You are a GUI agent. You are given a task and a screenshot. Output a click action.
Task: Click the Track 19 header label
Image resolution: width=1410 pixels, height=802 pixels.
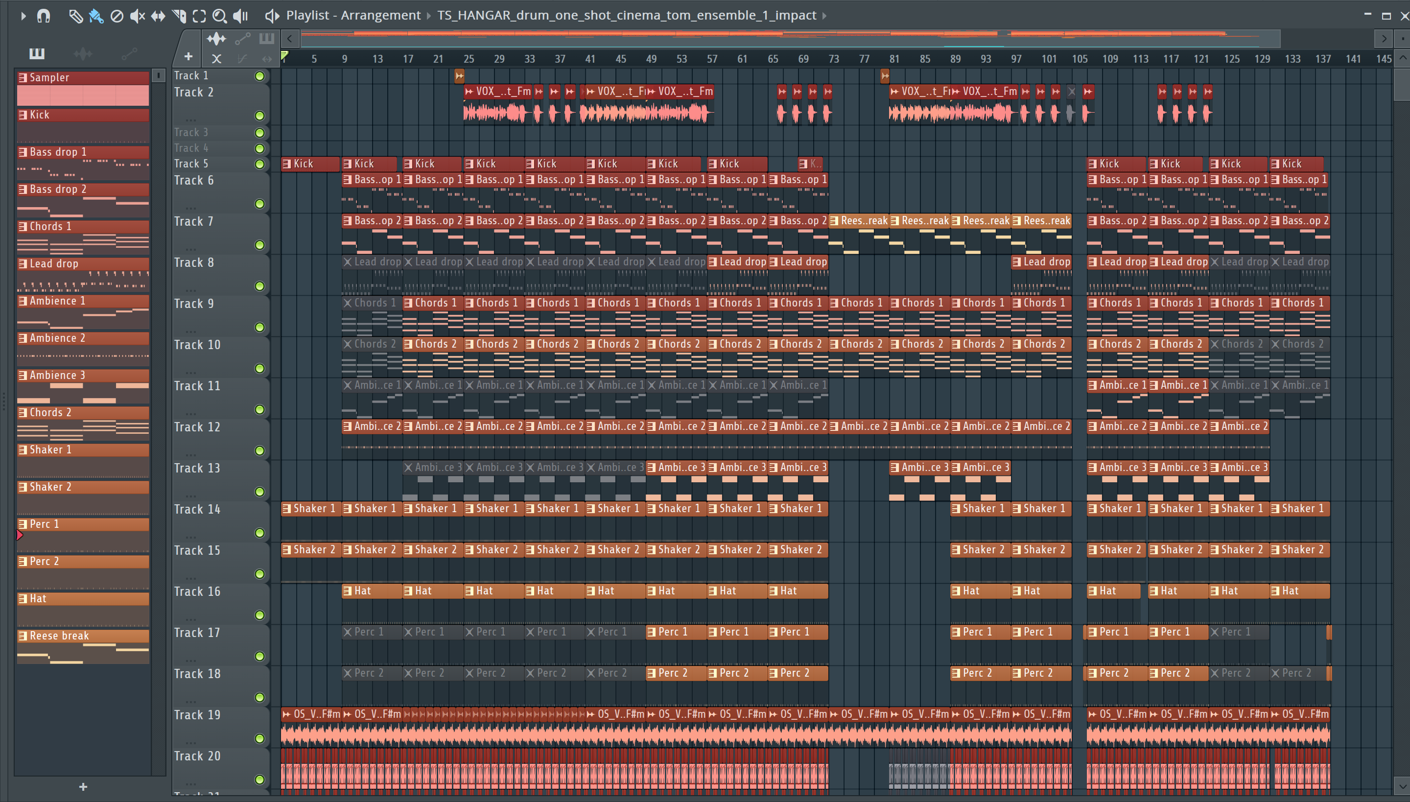point(197,715)
